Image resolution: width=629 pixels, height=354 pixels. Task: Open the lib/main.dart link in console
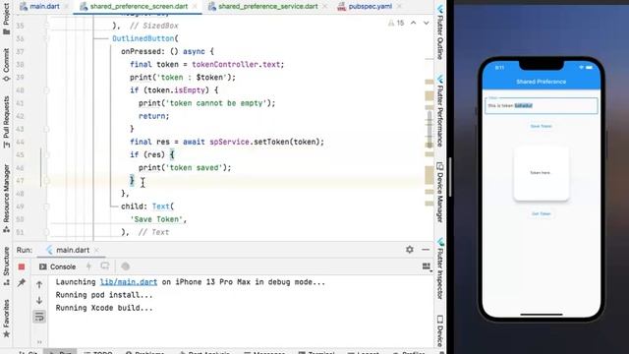[x=129, y=282]
